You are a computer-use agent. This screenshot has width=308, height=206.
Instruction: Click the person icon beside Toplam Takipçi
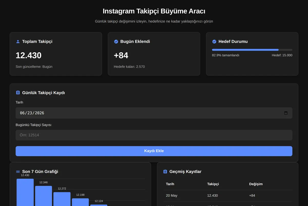pos(18,42)
